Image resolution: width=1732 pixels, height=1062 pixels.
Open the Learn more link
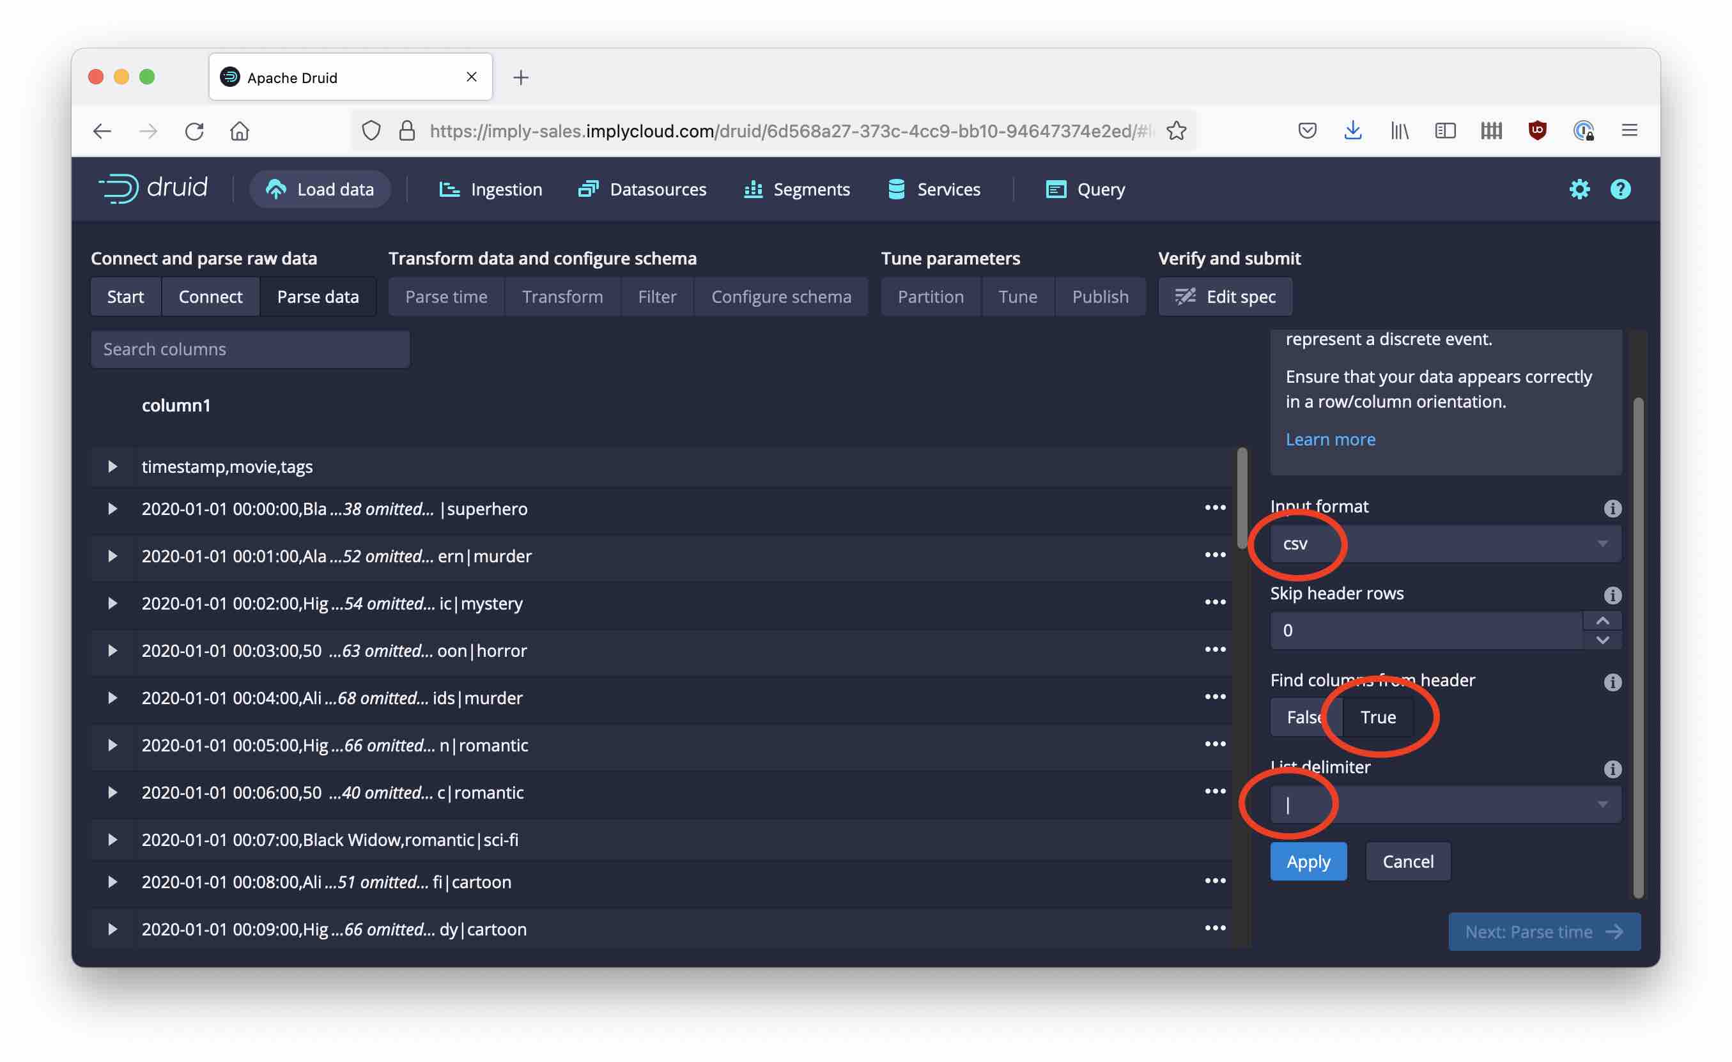point(1330,438)
